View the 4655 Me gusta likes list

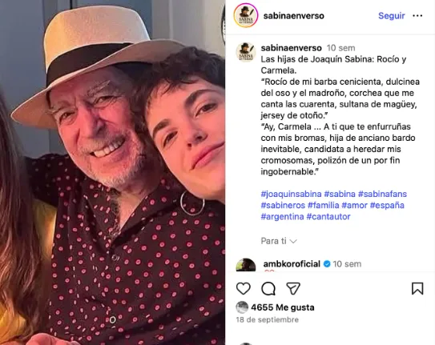click(283, 307)
